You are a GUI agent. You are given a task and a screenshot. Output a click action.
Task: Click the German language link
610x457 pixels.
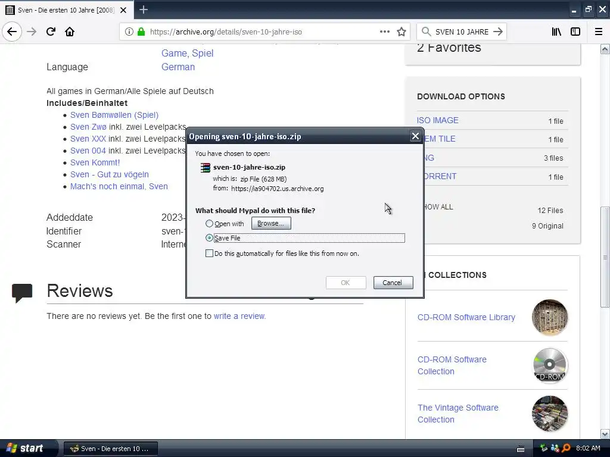click(x=178, y=67)
